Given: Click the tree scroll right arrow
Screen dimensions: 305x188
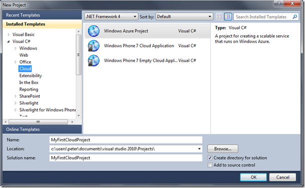Looking at the screenshot, I should pyautogui.click(x=72, y=122).
